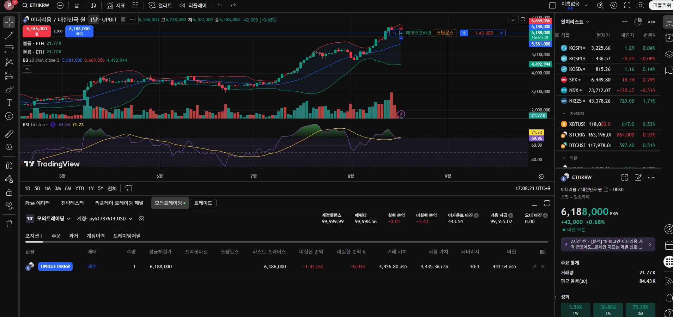Start bar replay with 리플레이
673x317 pixels.
click(x=193, y=5)
